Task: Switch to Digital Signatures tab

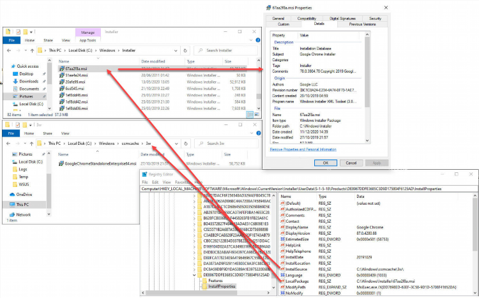Action: [343, 19]
